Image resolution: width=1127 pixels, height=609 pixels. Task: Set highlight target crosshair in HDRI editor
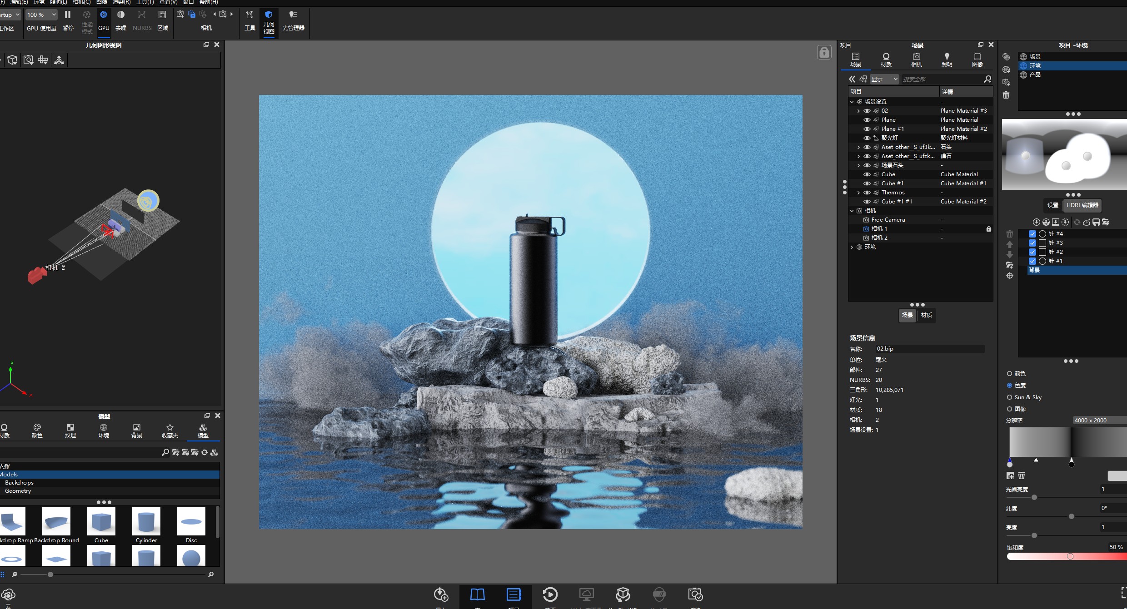pyautogui.click(x=1010, y=276)
